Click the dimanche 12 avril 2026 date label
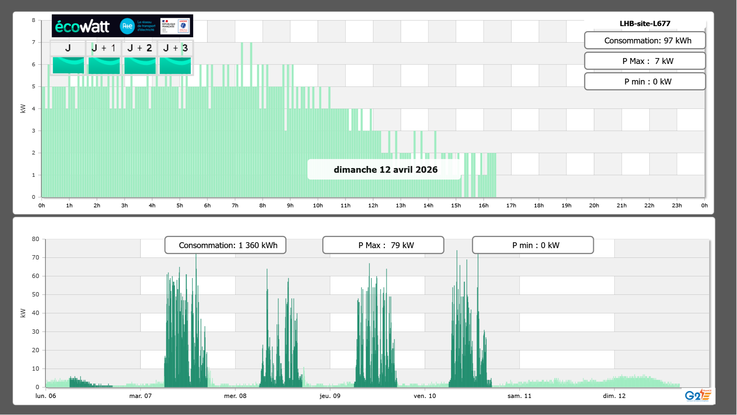The height and width of the screenshot is (415, 737). [385, 170]
